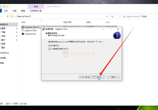The image size is (158, 110).
Task: Open the address bar history dropdown
Action: (108, 16)
